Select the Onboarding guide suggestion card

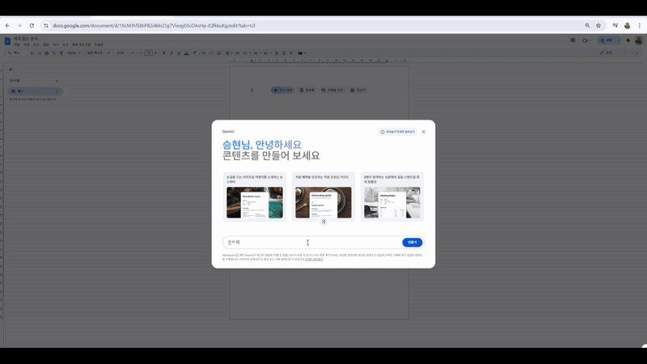[x=323, y=197]
